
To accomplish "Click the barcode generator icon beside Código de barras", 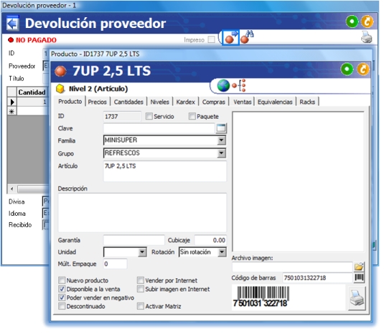I will (x=359, y=278).
